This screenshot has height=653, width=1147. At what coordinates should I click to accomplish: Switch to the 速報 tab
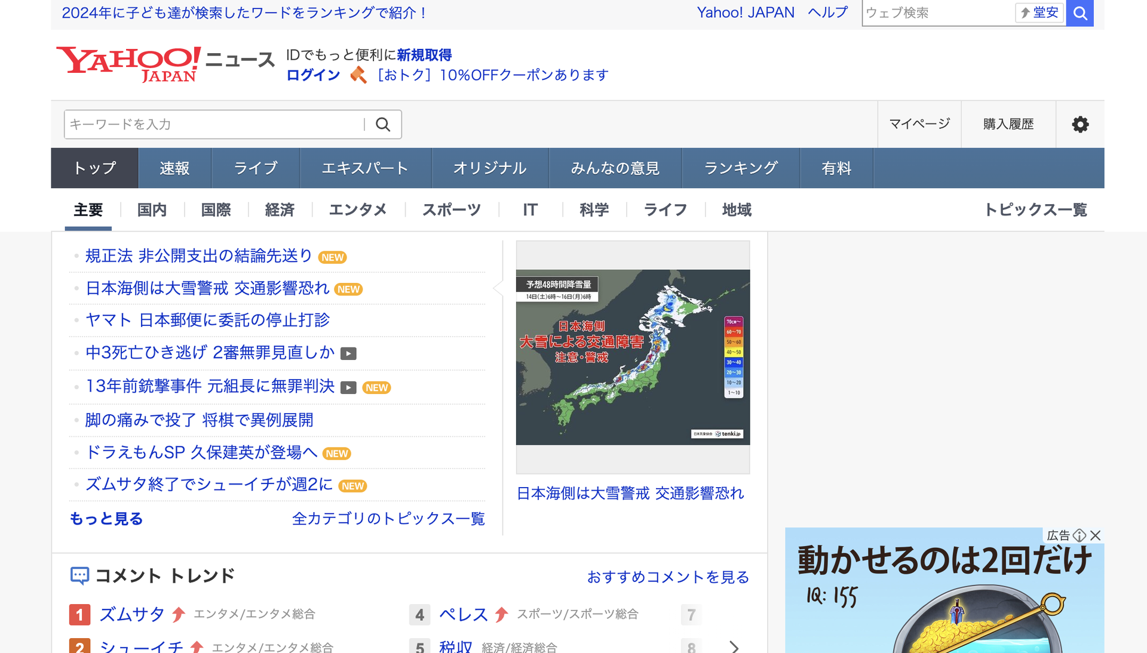coord(174,168)
